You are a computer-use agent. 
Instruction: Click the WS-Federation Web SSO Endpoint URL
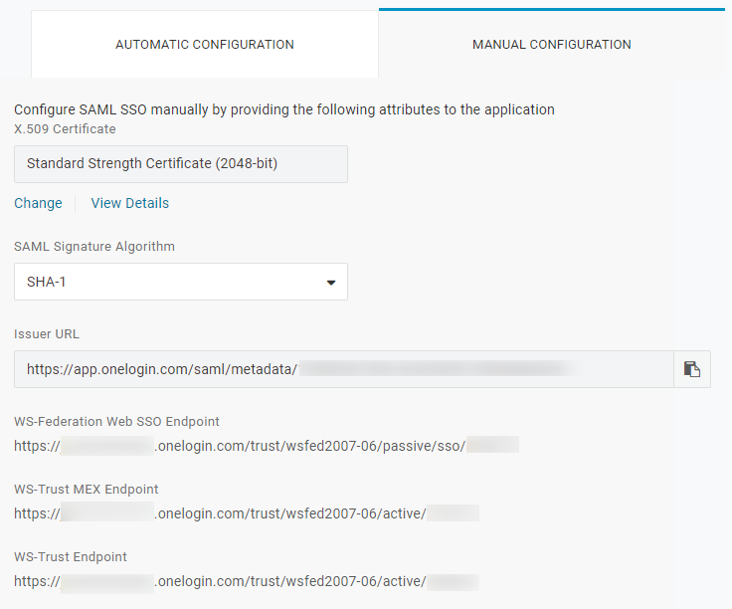pos(267,446)
